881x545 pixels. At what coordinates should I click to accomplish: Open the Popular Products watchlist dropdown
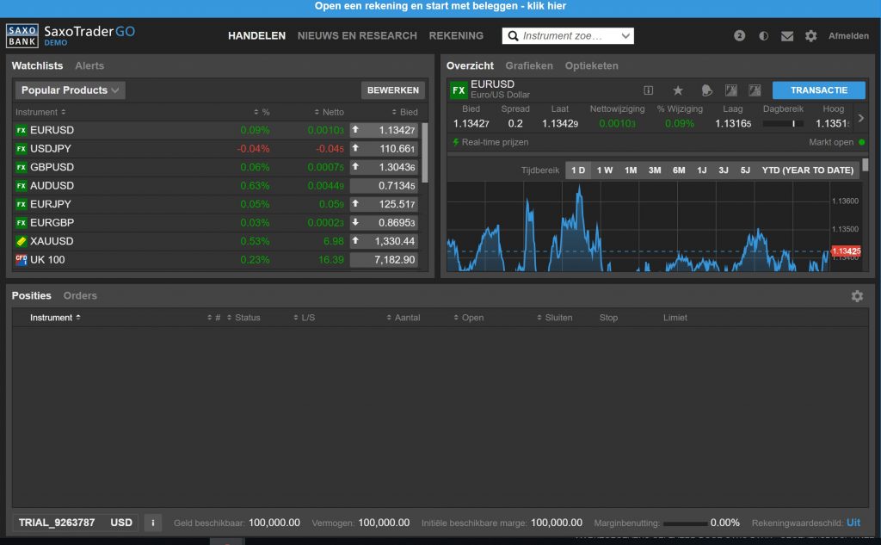click(x=70, y=90)
